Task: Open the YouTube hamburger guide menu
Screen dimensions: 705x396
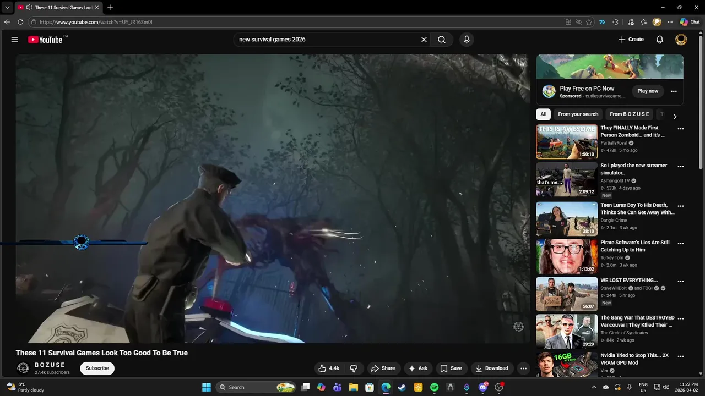Action: tap(15, 40)
